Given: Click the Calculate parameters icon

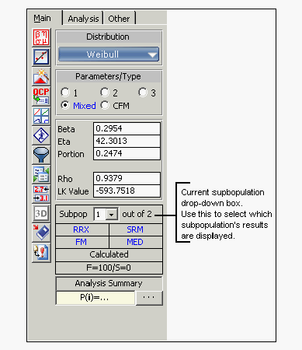Looking at the screenshot, I should [x=41, y=37].
